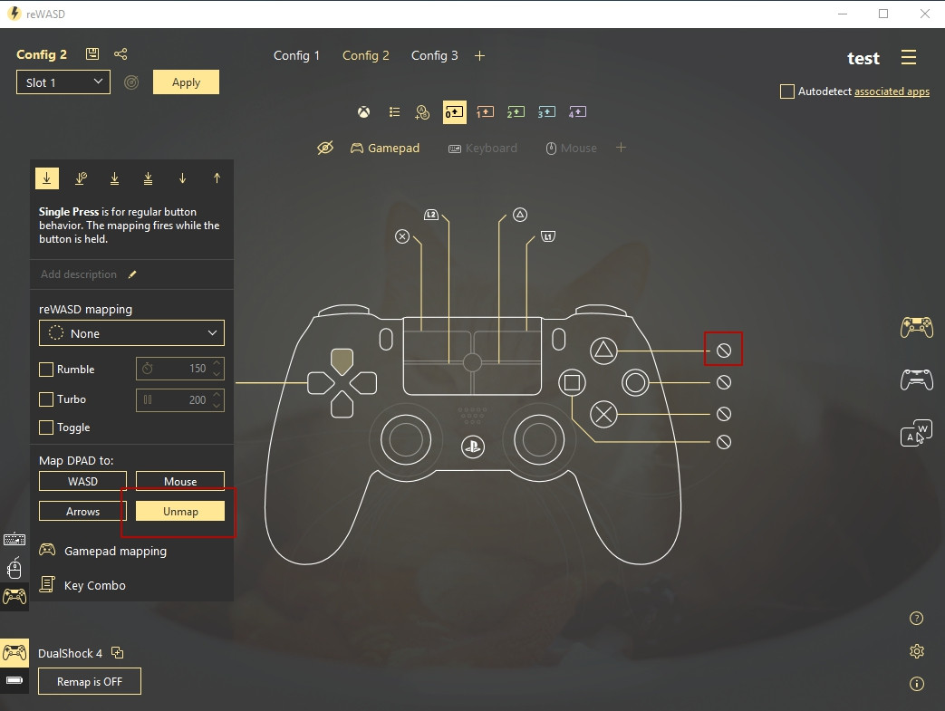Switch to shift layer 4 icon
The width and height of the screenshot is (945, 711).
[x=577, y=112]
